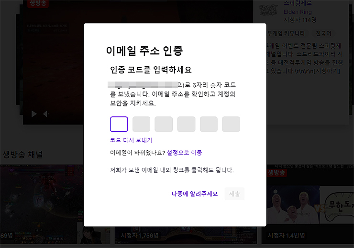Click the 스피릿제로 channel avatar
This screenshot has width=354, height=248.
(x=268, y=10)
